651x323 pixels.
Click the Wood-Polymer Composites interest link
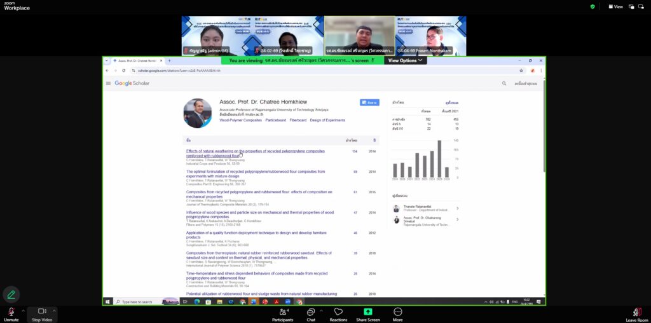point(240,120)
